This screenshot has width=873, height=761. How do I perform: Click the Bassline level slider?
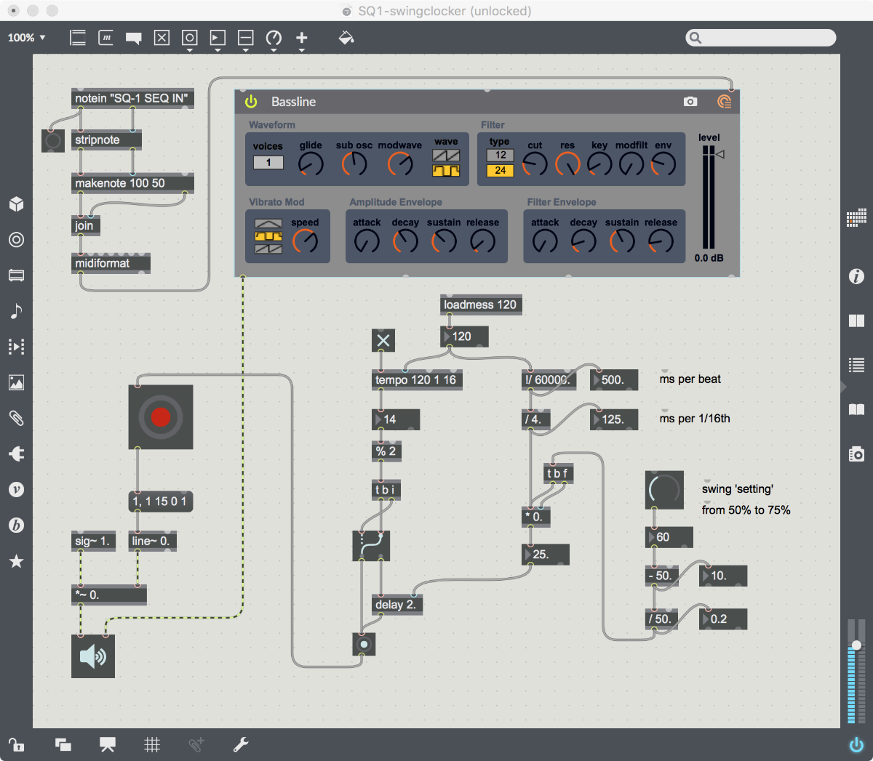pyautogui.click(x=709, y=196)
